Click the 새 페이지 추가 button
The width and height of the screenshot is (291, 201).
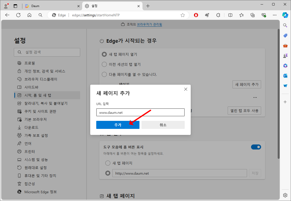247,84
